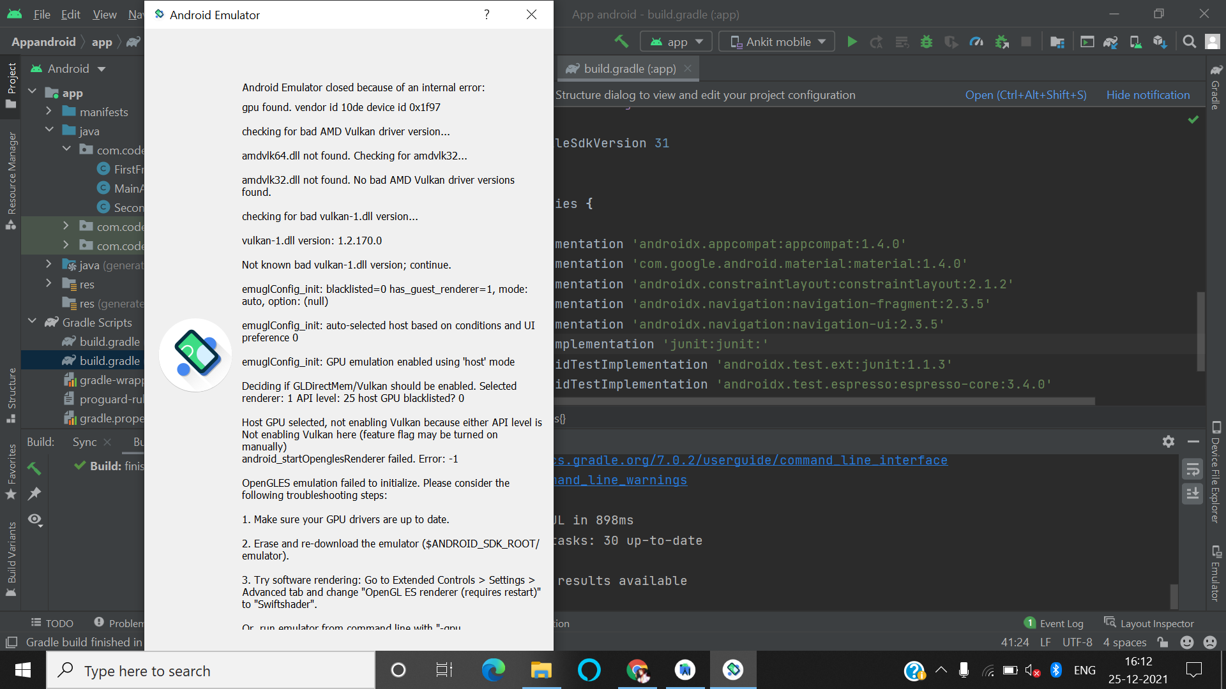Close the Sync tab in Build panel
1226x689 pixels.
[107, 442]
